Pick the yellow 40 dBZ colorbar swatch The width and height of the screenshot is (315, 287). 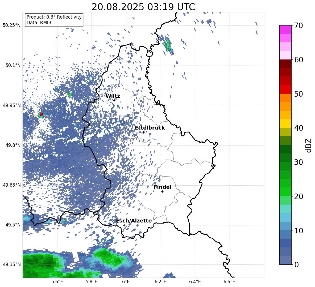click(x=285, y=123)
